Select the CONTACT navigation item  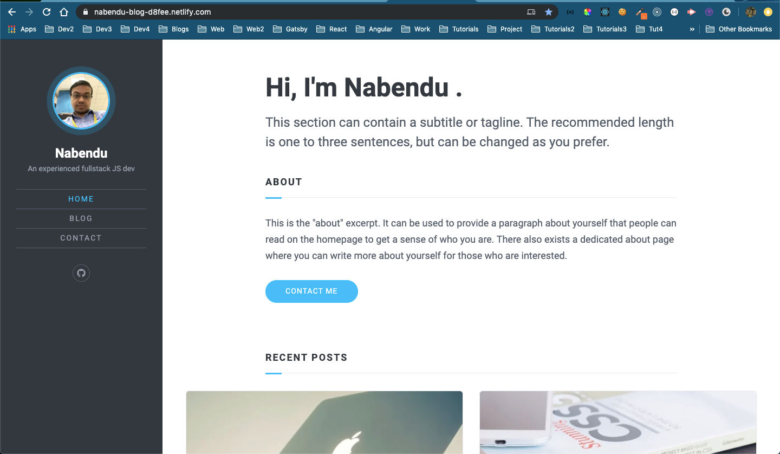(81, 238)
